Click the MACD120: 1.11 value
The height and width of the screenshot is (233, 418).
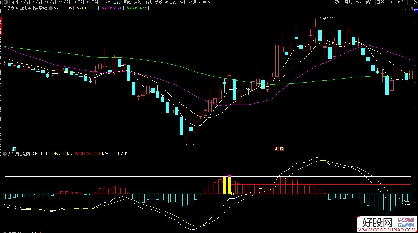click(x=87, y=154)
